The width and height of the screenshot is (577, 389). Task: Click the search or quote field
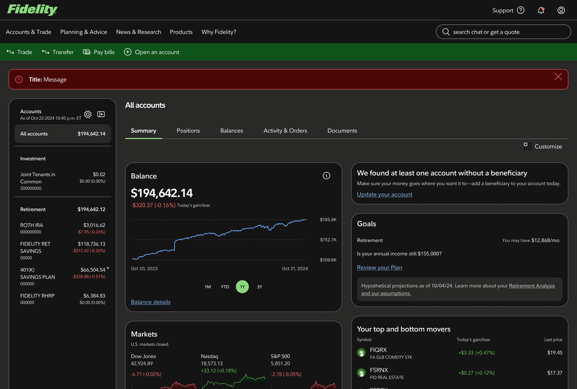pos(503,32)
